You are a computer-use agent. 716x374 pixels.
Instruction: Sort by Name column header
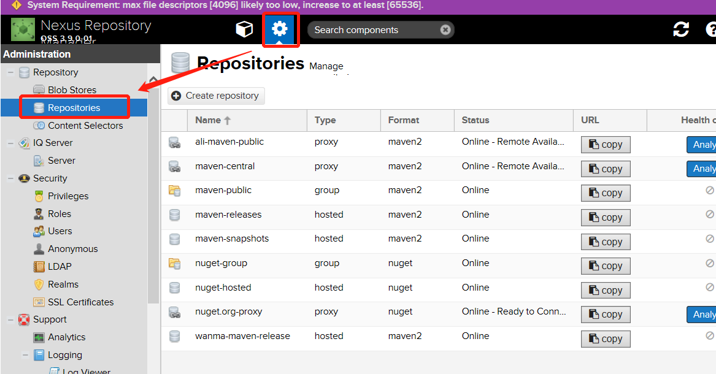click(x=247, y=120)
